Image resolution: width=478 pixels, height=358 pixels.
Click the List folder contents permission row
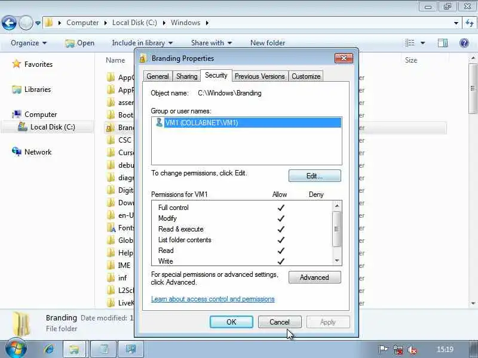coord(243,240)
